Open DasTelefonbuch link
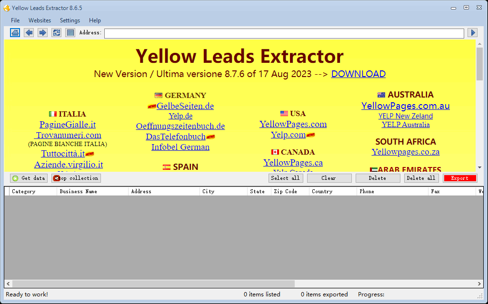Image resolution: width=488 pixels, height=304 pixels. [176, 137]
